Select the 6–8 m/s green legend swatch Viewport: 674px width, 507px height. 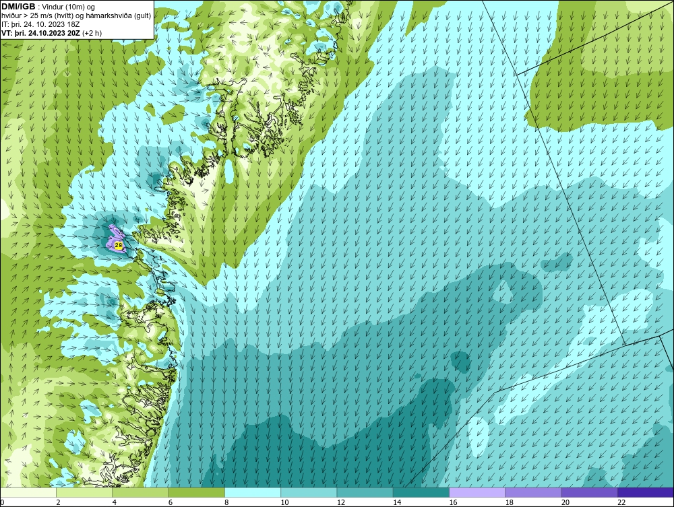pyautogui.click(x=196, y=492)
